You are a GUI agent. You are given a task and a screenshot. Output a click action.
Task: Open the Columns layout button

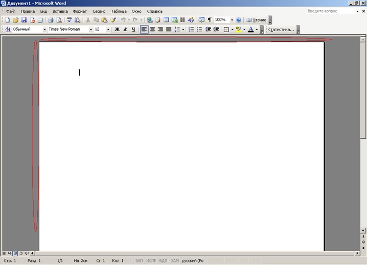182,20
